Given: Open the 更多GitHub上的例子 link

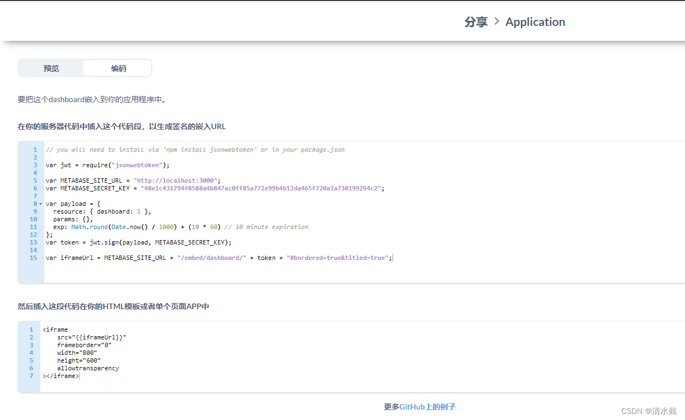Looking at the screenshot, I should point(420,407).
